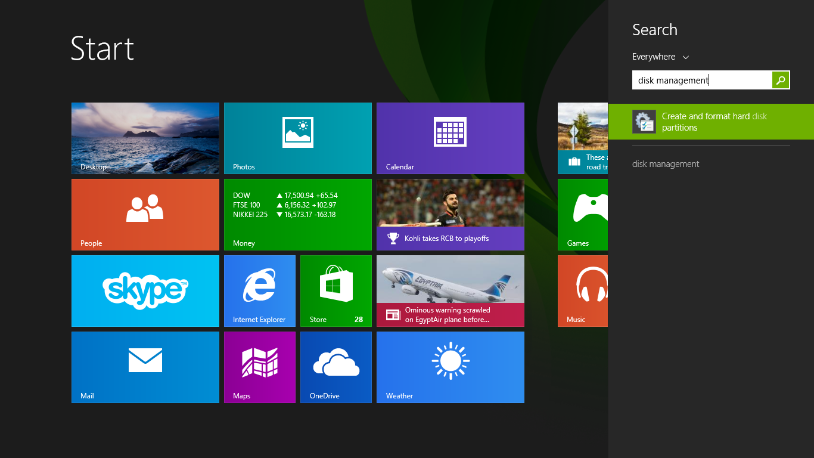Open Create and format hard disk partitions
814x458 pixels.
[x=711, y=122]
